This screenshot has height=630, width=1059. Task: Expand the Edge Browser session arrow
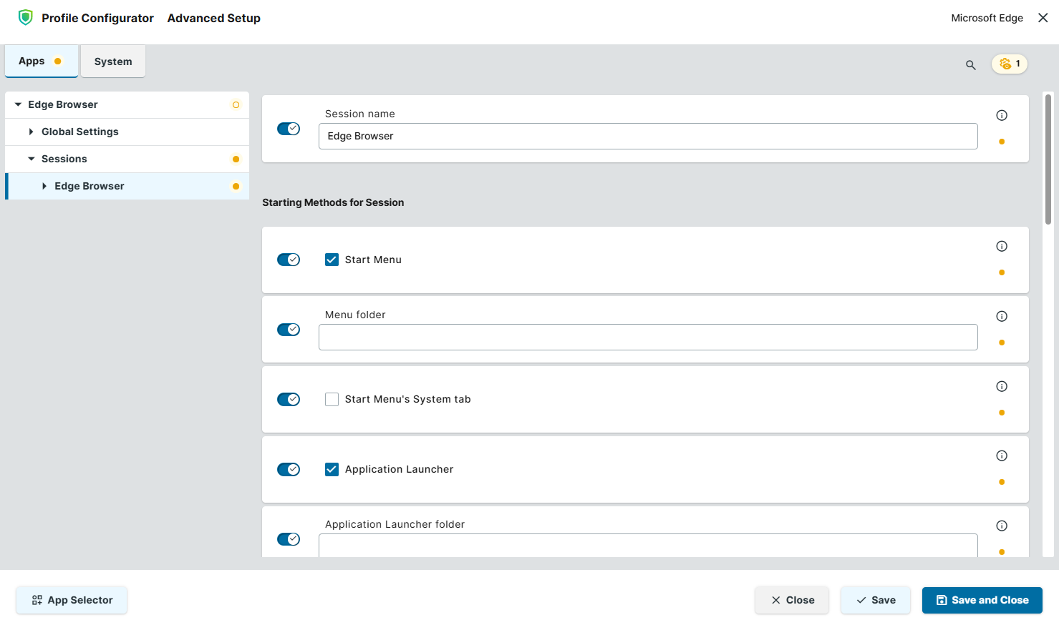point(44,186)
